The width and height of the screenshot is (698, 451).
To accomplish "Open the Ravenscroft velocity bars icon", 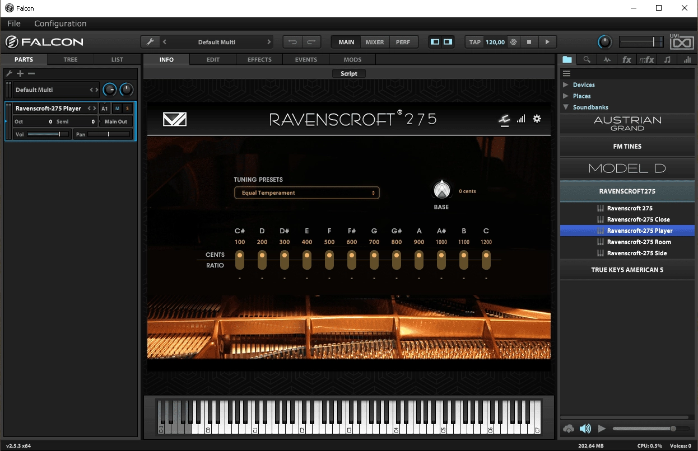I will tap(521, 119).
